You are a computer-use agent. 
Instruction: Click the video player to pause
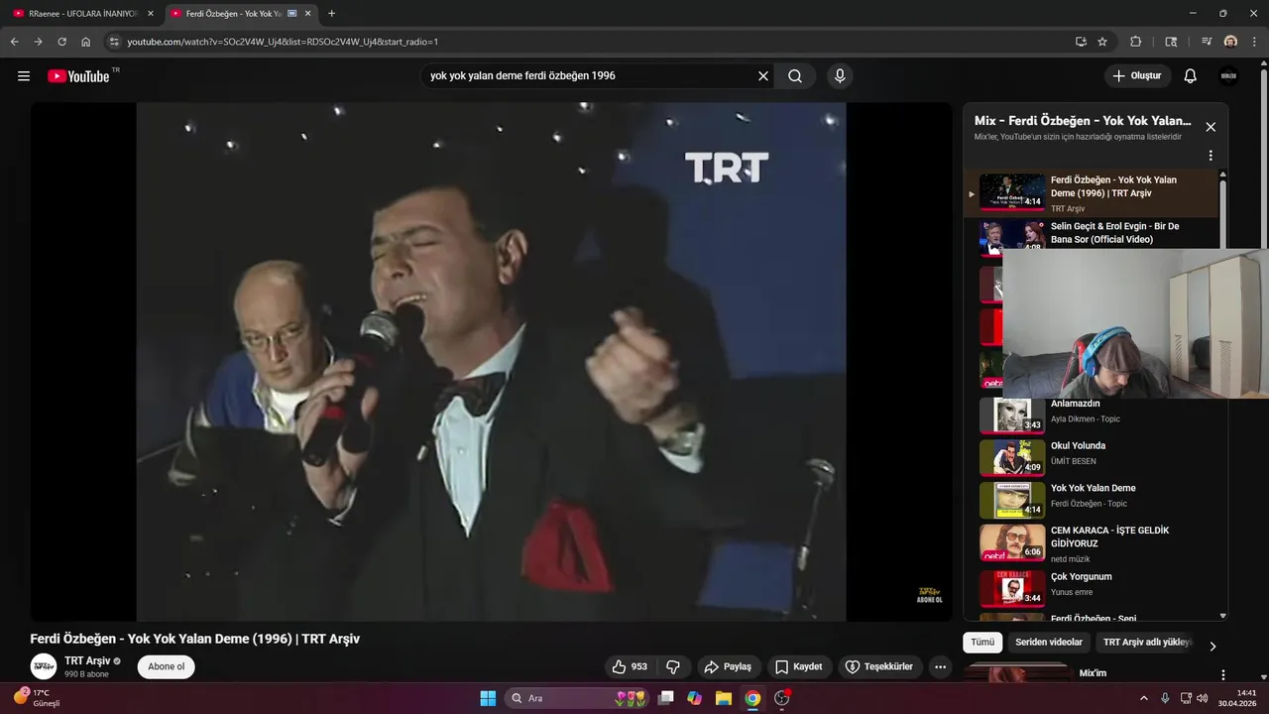pos(491,362)
